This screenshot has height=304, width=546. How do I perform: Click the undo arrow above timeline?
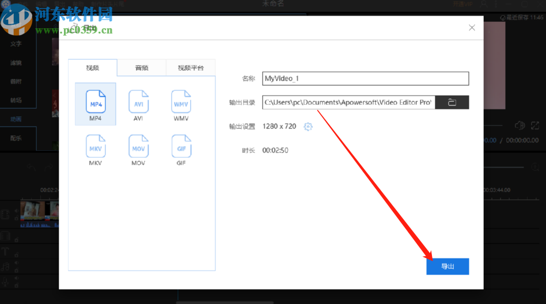pos(32,168)
